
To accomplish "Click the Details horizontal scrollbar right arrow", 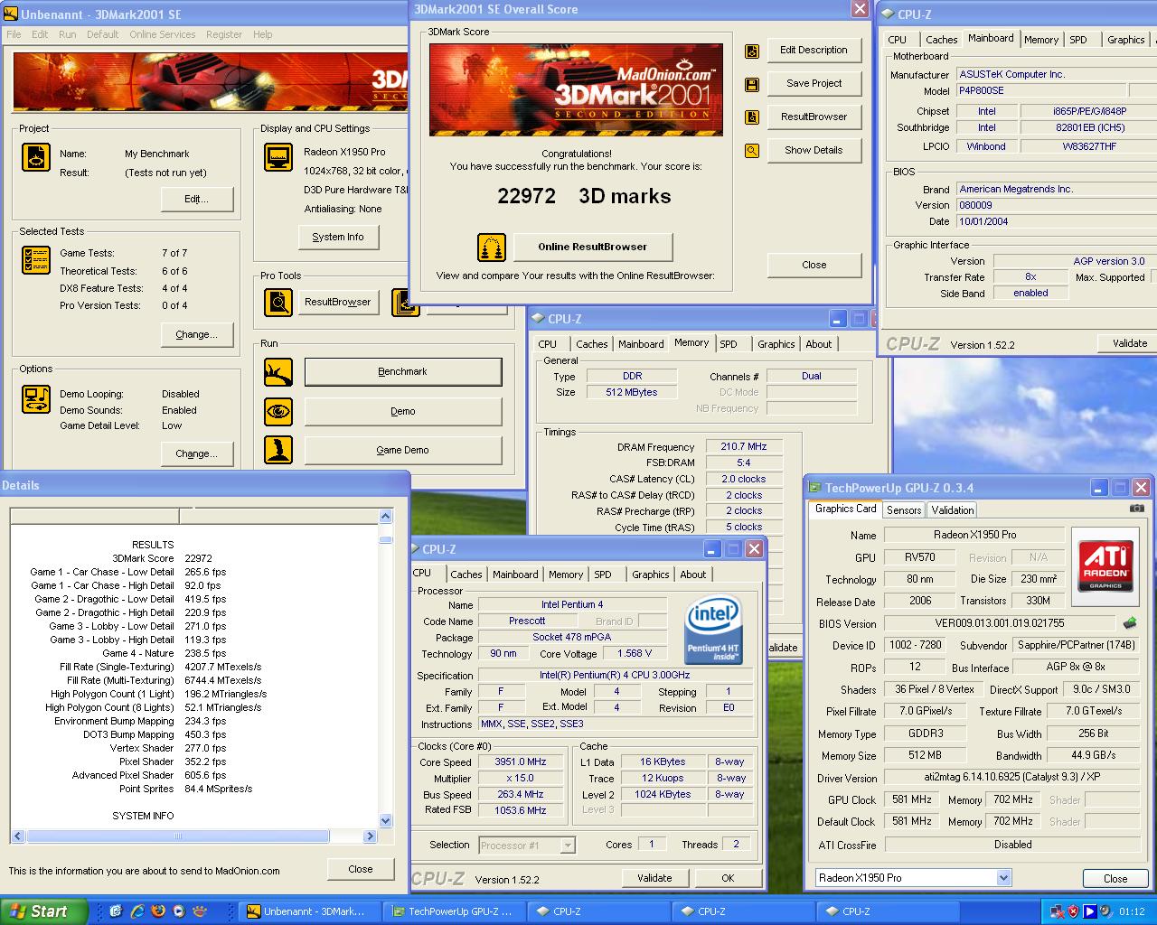I will (370, 836).
